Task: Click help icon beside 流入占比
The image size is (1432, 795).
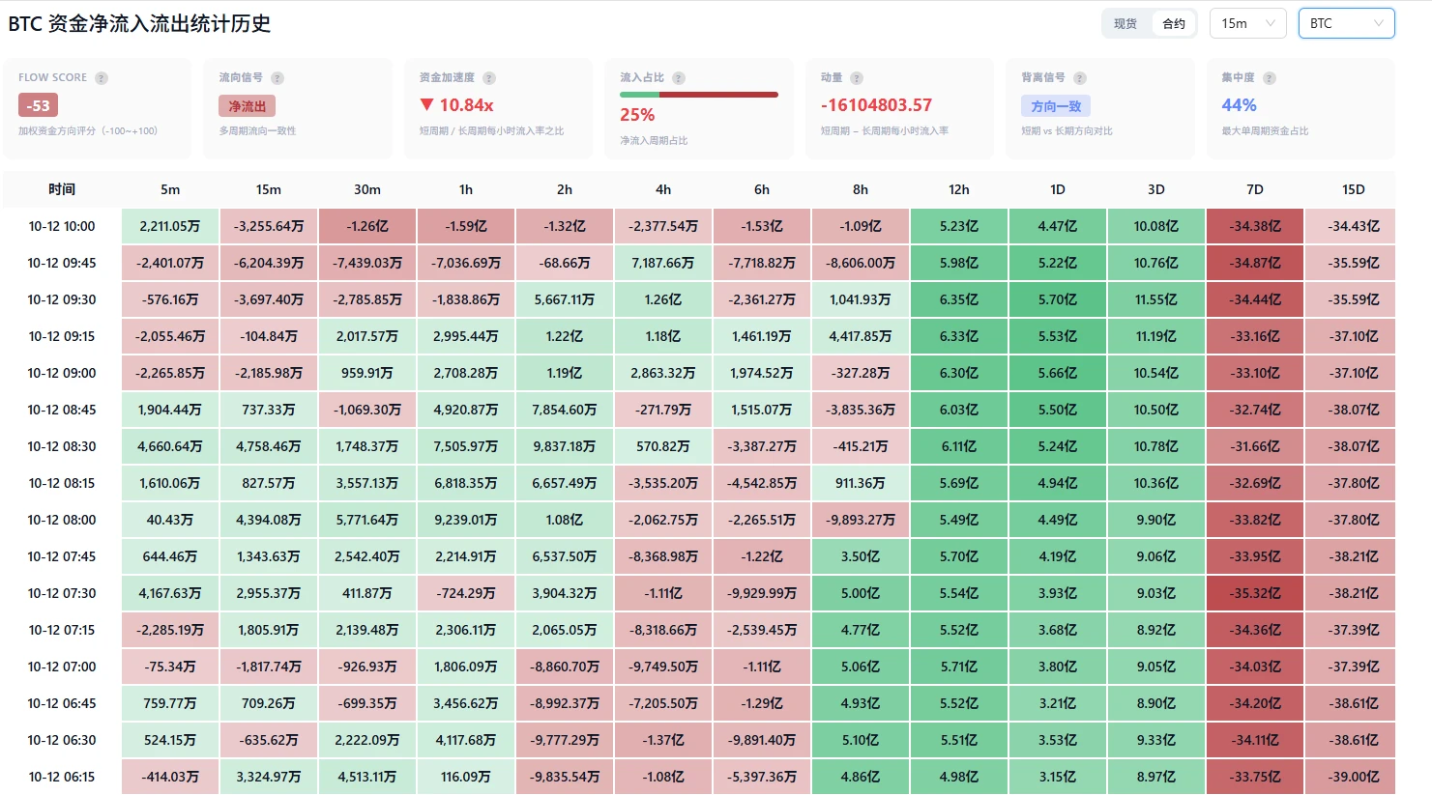Action: (x=679, y=78)
